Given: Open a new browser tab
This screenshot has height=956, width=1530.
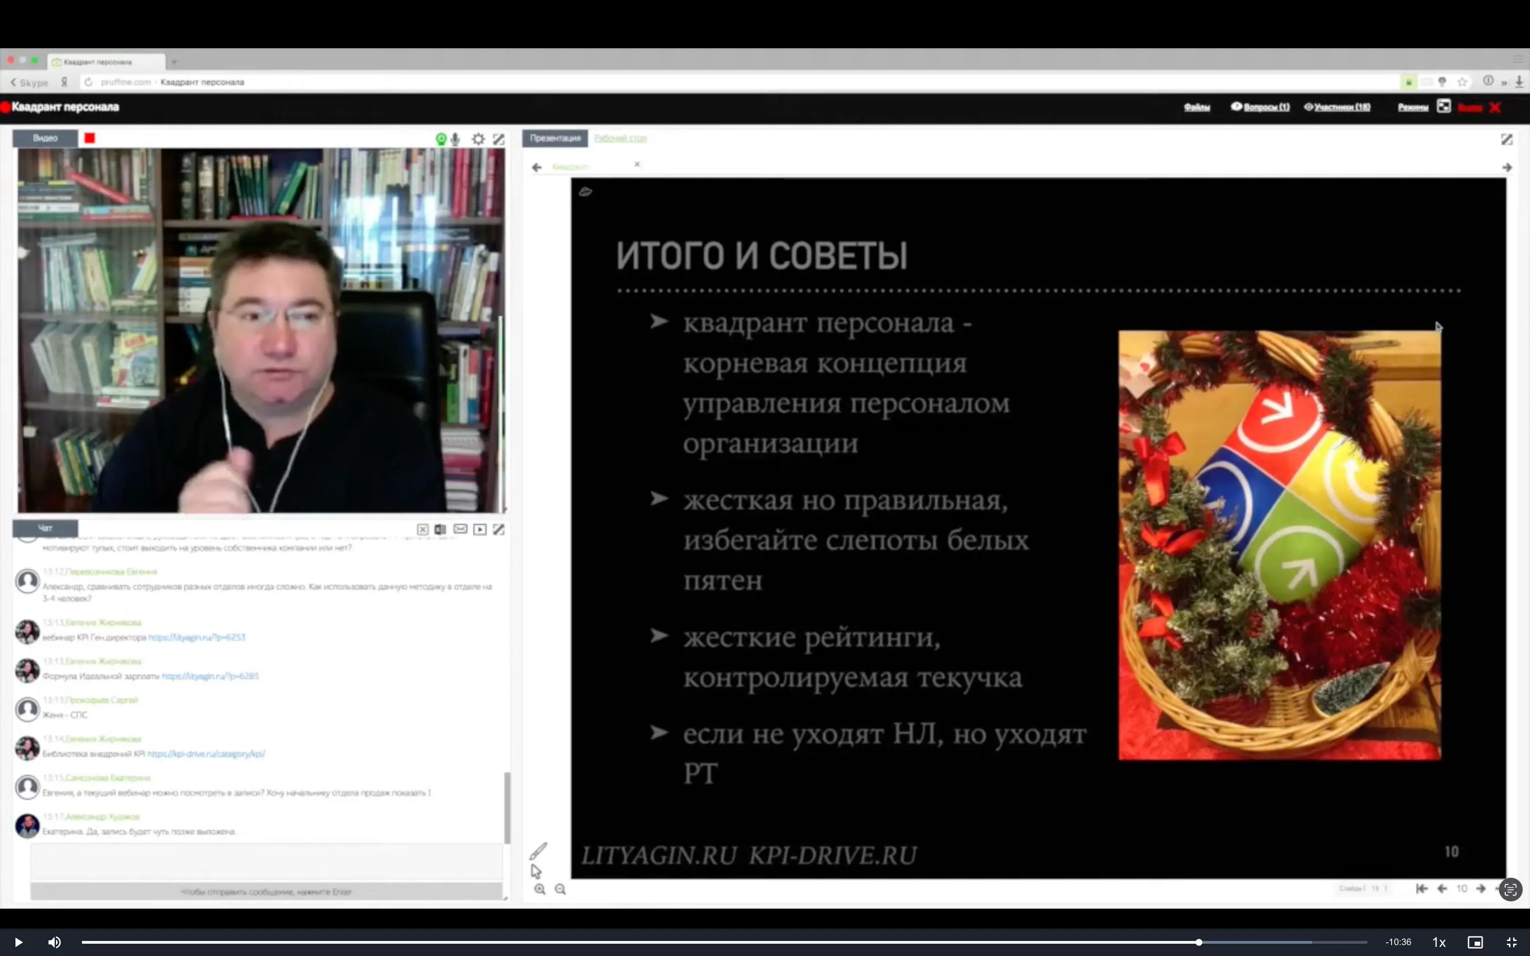Looking at the screenshot, I should pos(174,61).
